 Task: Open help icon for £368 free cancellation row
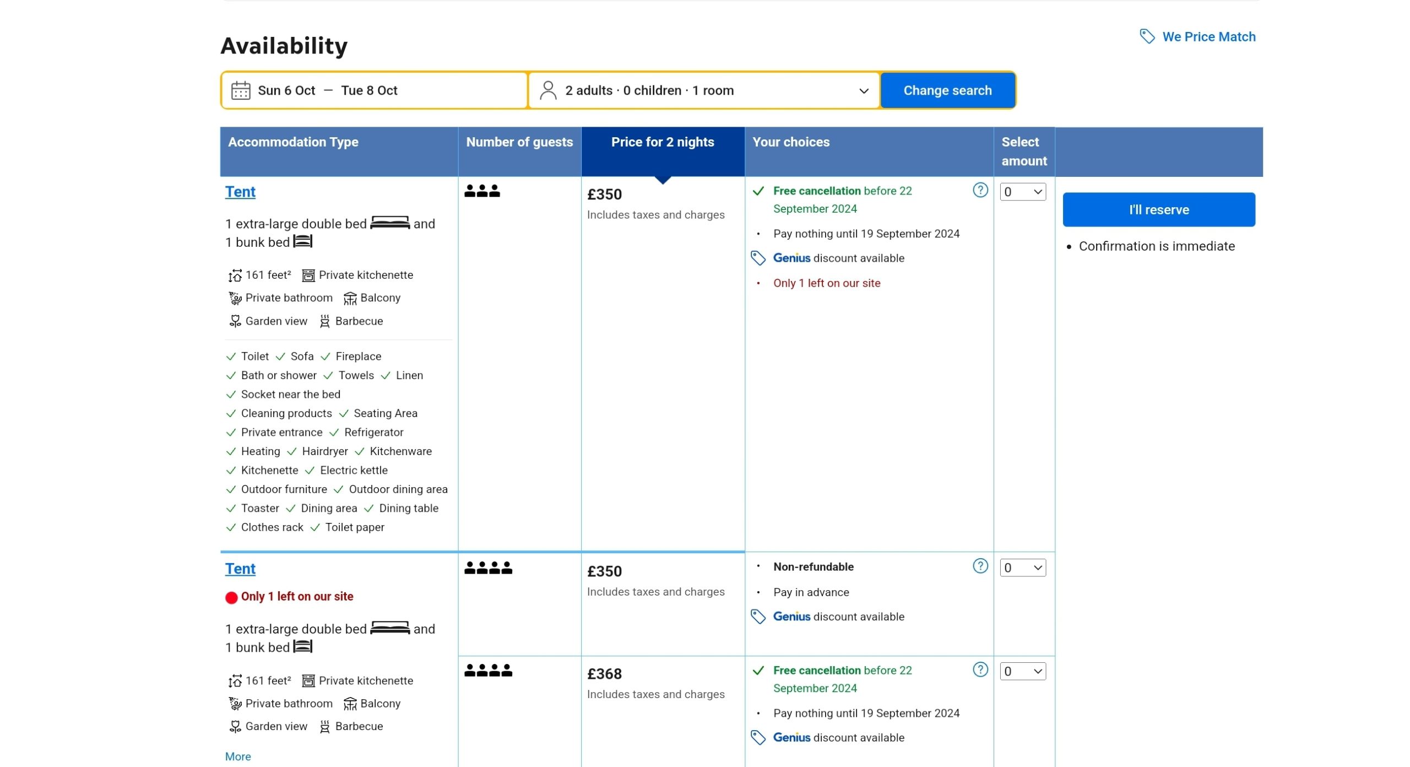pos(980,669)
